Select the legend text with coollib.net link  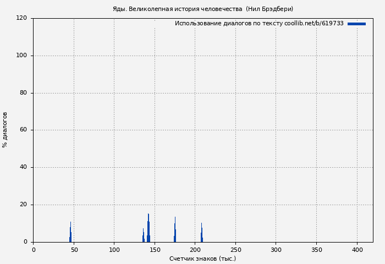[259, 24]
